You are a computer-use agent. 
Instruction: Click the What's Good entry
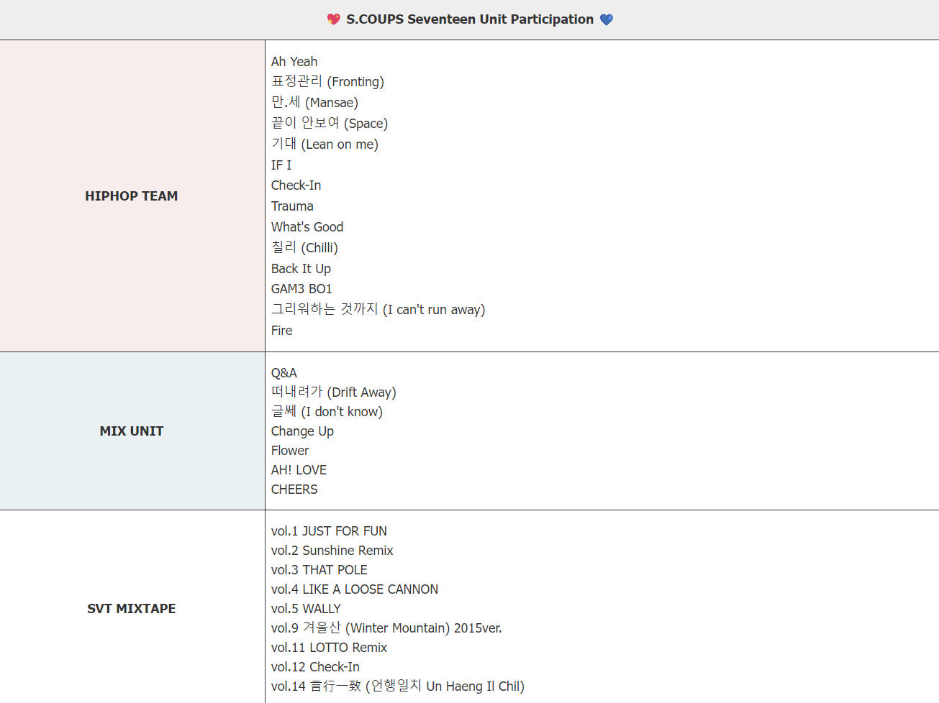[x=307, y=227]
